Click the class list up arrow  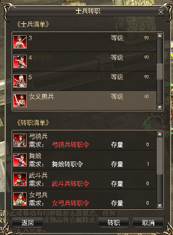(160, 134)
